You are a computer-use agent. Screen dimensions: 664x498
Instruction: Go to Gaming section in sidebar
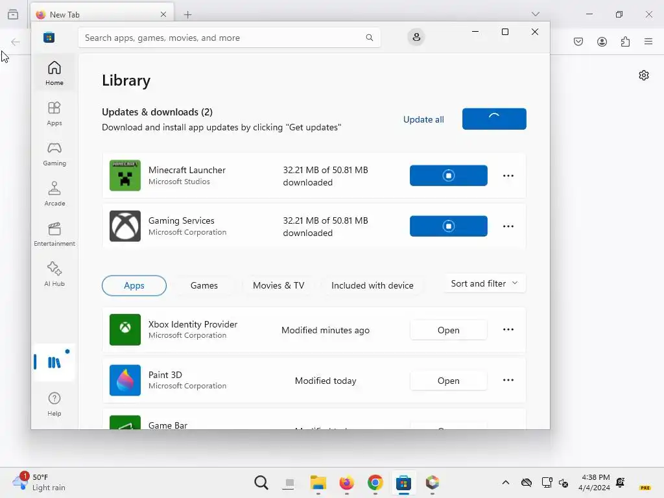point(54,154)
